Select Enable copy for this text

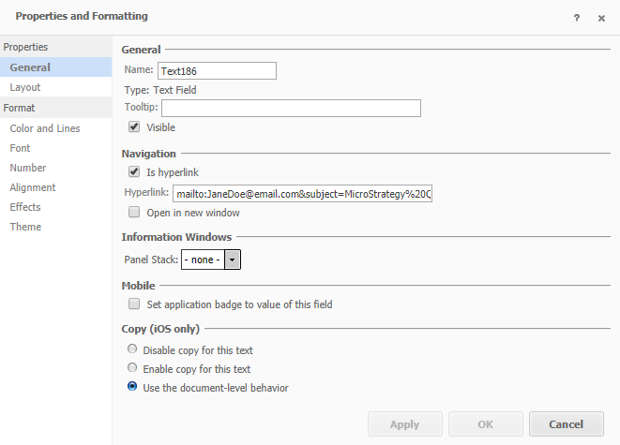[132, 367]
